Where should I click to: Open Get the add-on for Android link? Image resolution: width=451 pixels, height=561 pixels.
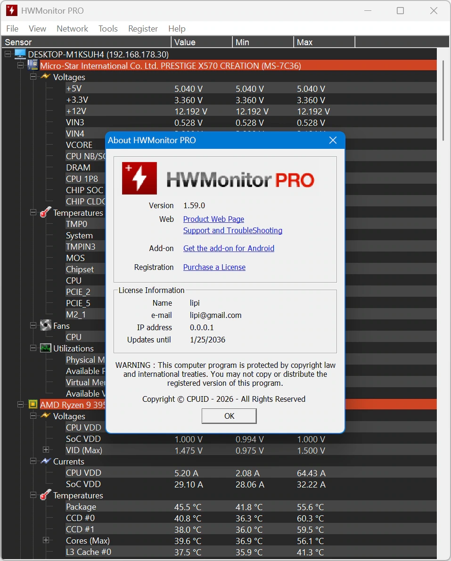tap(229, 248)
